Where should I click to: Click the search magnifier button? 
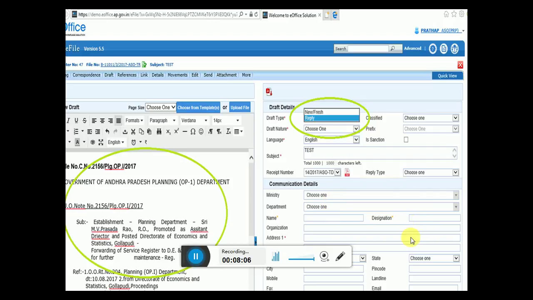pyautogui.click(x=392, y=49)
